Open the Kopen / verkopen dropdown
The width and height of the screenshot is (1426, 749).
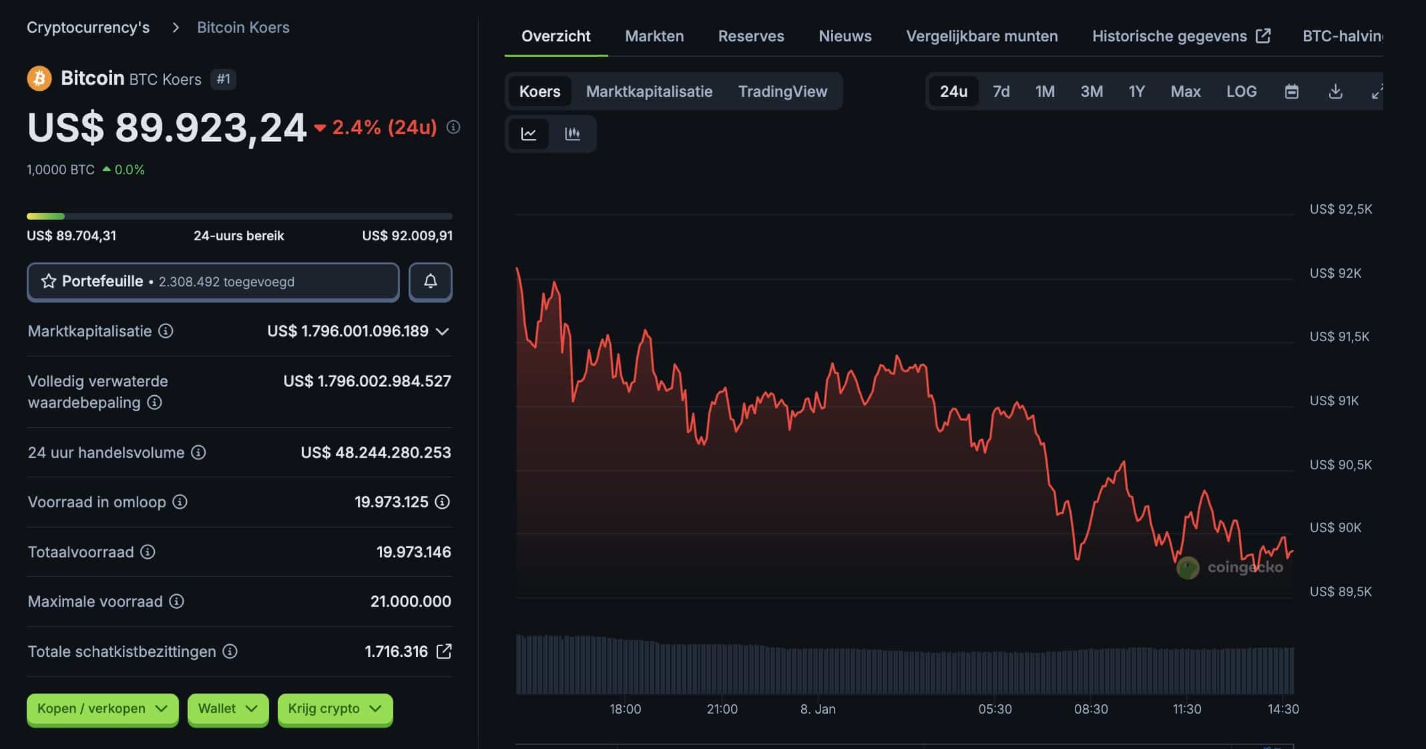tap(102, 709)
